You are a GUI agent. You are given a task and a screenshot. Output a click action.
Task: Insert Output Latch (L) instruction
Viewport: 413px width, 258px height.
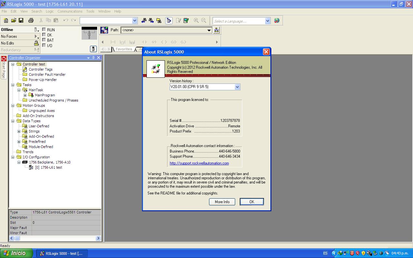183,42
